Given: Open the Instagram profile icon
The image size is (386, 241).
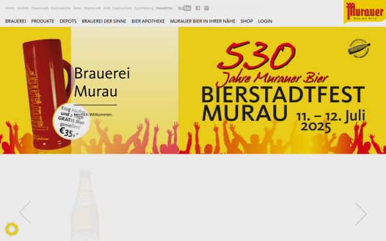Looking at the screenshot, I should [x=207, y=8].
